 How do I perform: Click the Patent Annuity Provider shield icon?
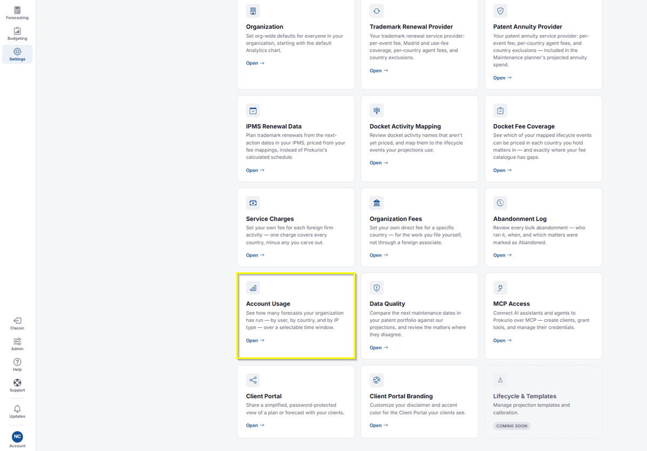(500, 11)
